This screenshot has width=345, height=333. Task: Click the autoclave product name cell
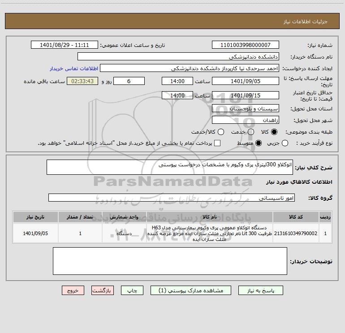[210, 233]
